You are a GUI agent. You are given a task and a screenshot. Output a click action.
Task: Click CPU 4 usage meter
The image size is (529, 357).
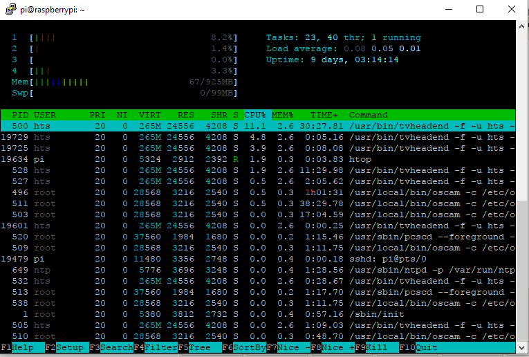(125, 71)
